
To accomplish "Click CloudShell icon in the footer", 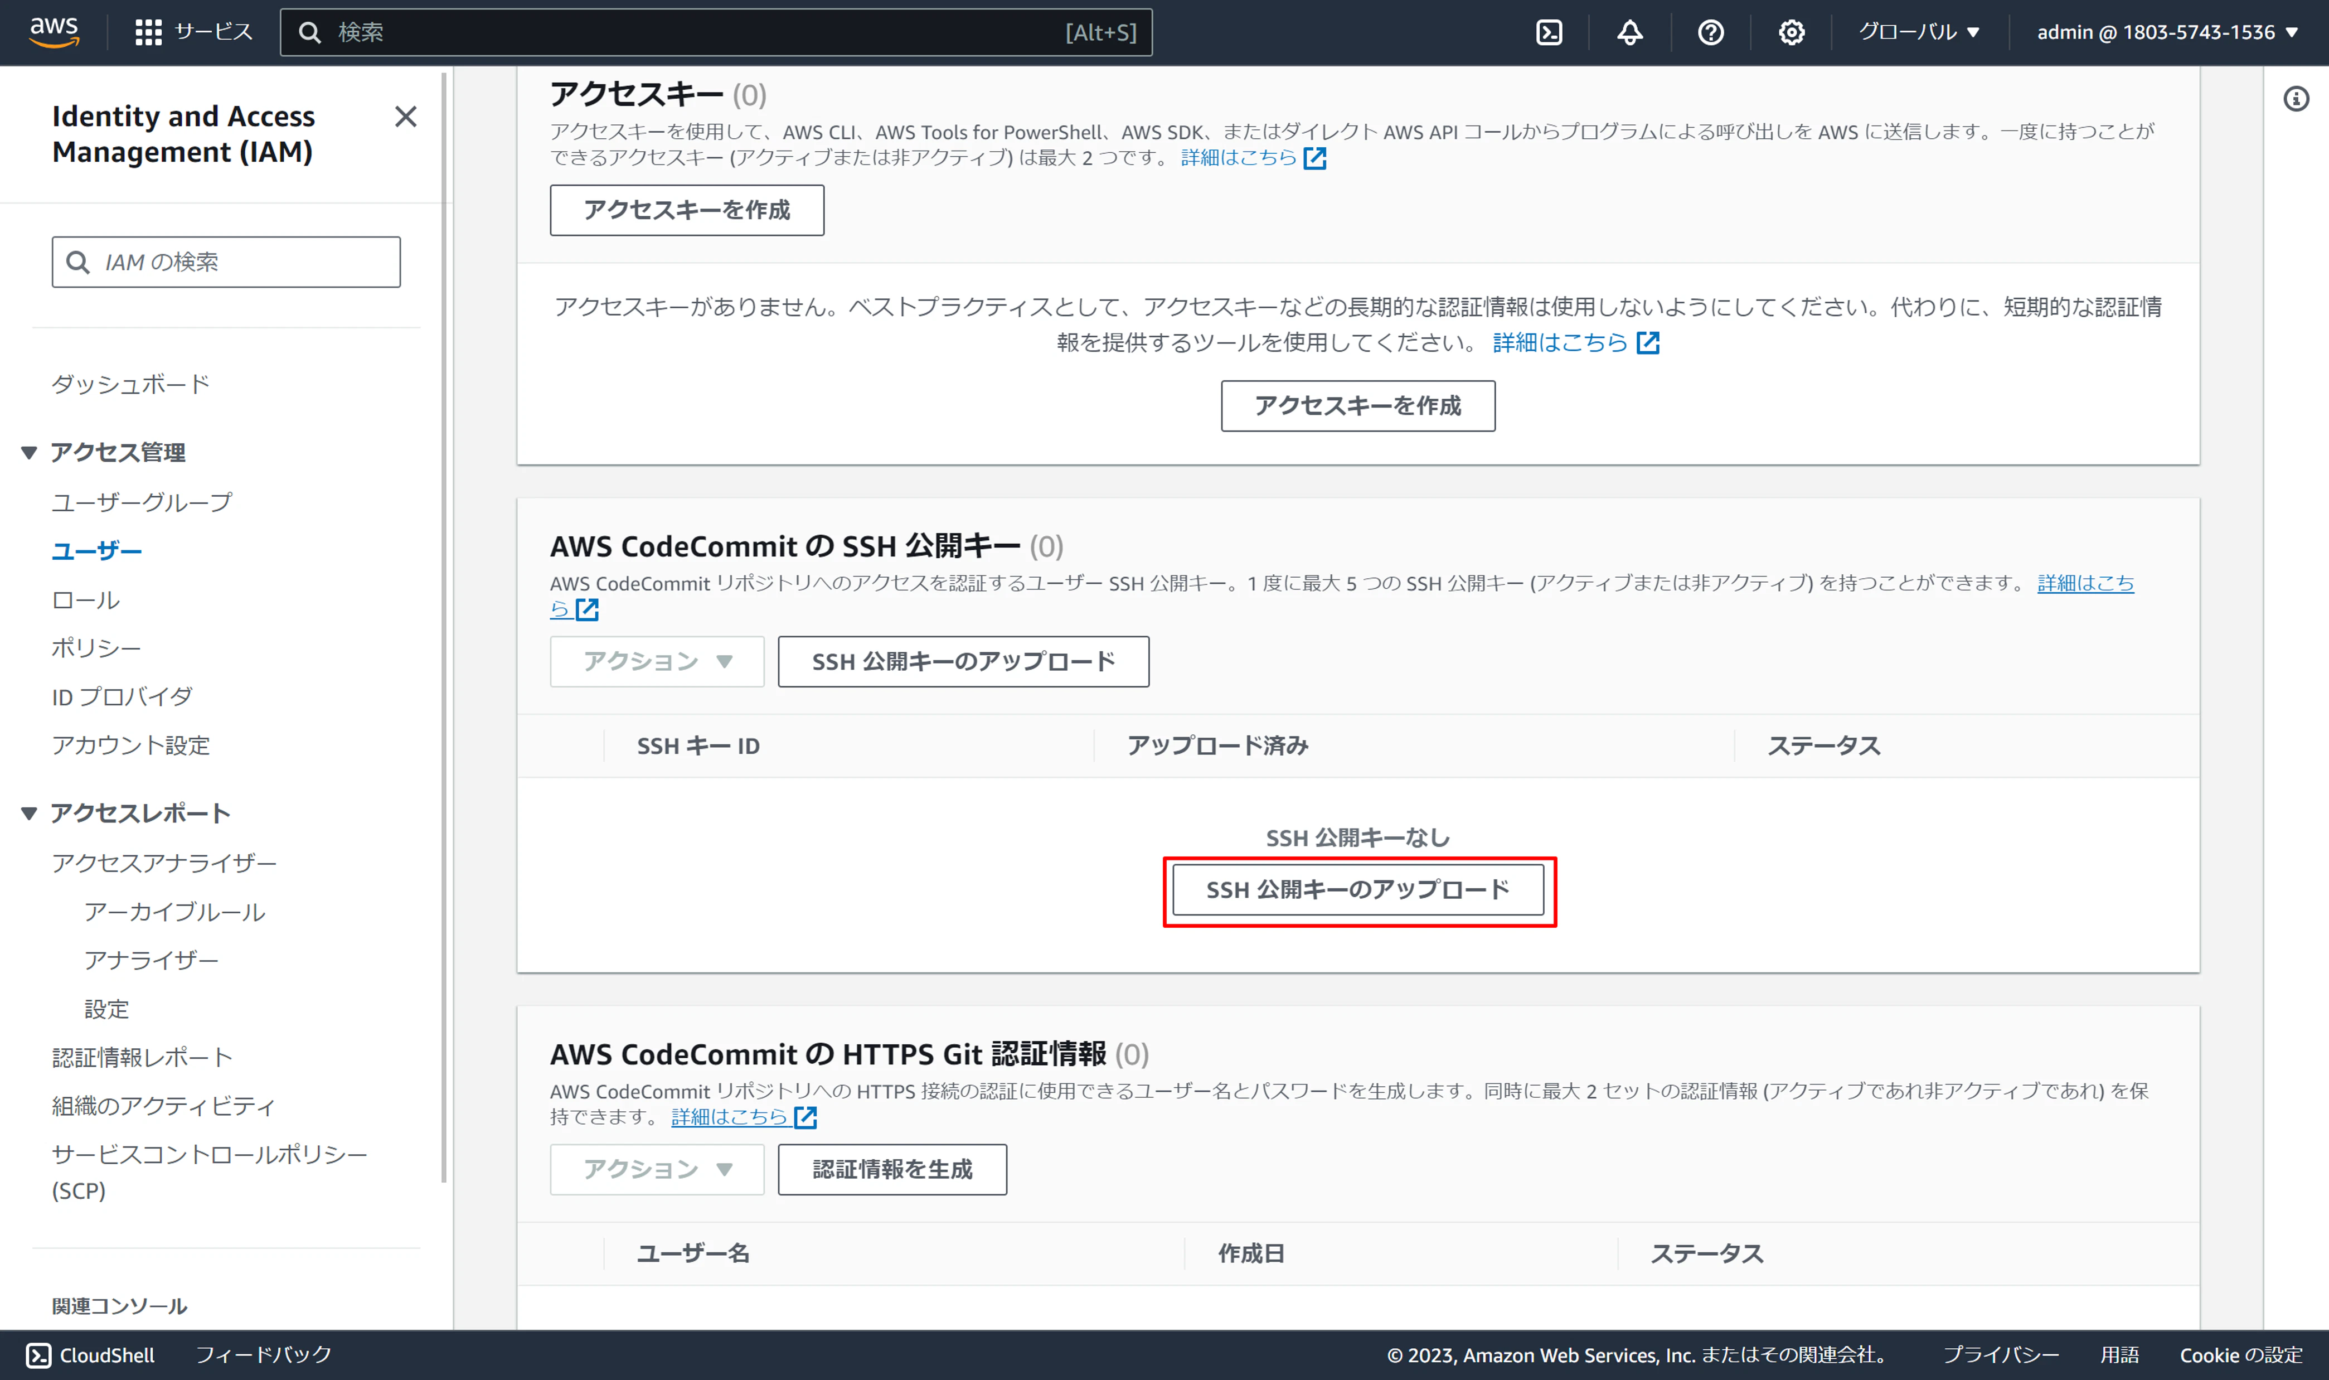I will [x=39, y=1355].
